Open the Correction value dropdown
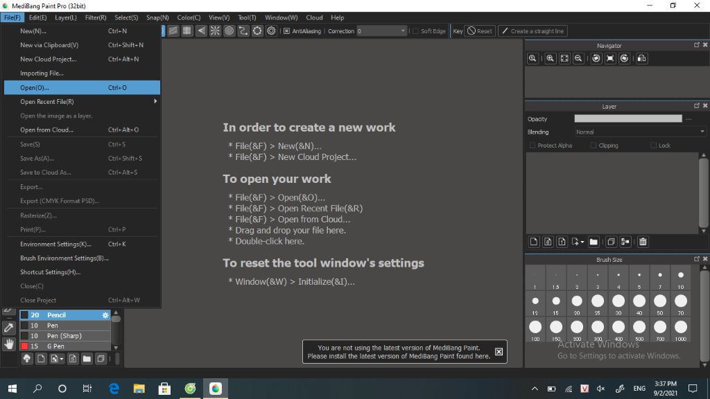Image resolution: width=710 pixels, height=399 pixels. [x=403, y=31]
